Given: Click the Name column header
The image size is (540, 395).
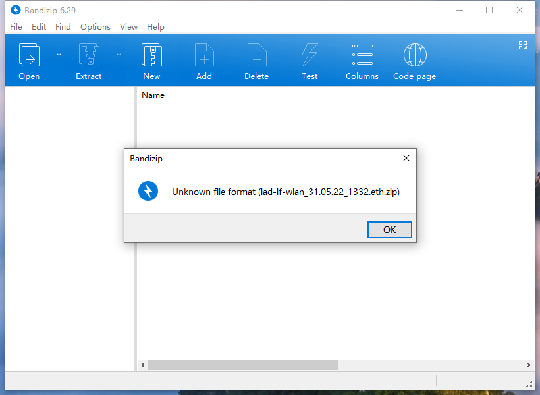Looking at the screenshot, I should click(x=153, y=95).
